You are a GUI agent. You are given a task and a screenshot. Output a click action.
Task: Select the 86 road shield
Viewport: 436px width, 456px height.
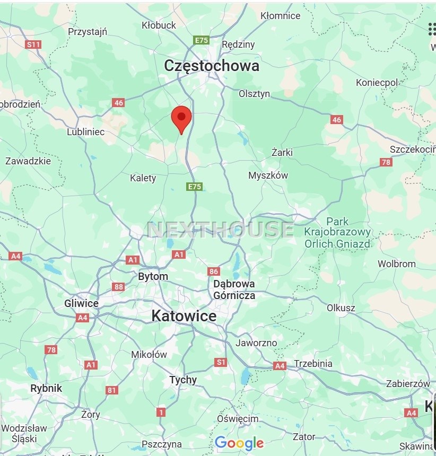pyautogui.click(x=214, y=271)
